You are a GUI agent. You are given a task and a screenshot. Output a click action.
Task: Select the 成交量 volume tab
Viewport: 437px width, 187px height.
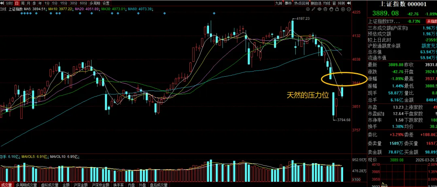(x=6, y=185)
